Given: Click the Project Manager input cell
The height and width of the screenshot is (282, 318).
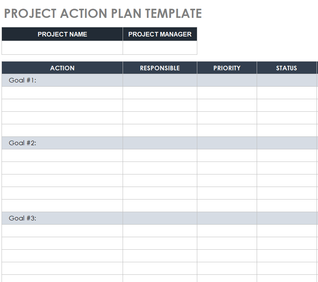Looking at the screenshot, I should click(160, 48).
